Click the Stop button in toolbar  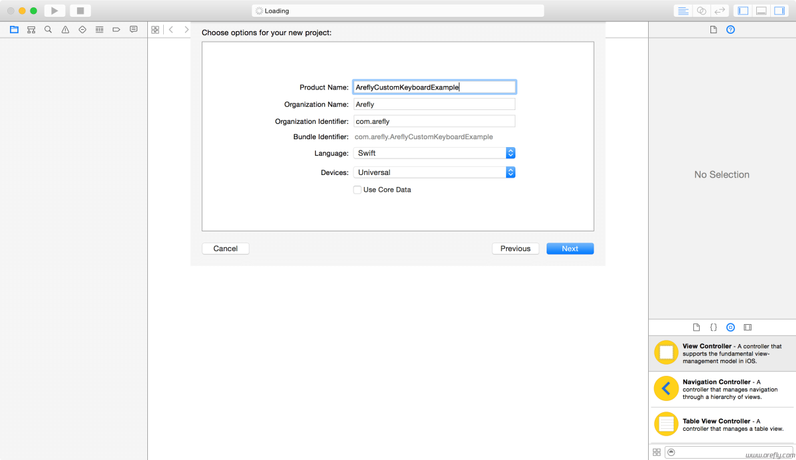click(80, 11)
